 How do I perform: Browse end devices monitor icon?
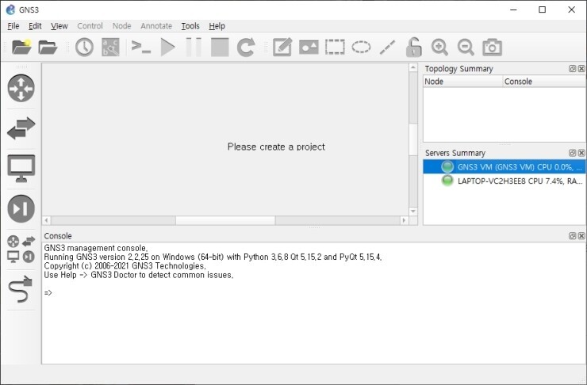(x=21, y=168)
